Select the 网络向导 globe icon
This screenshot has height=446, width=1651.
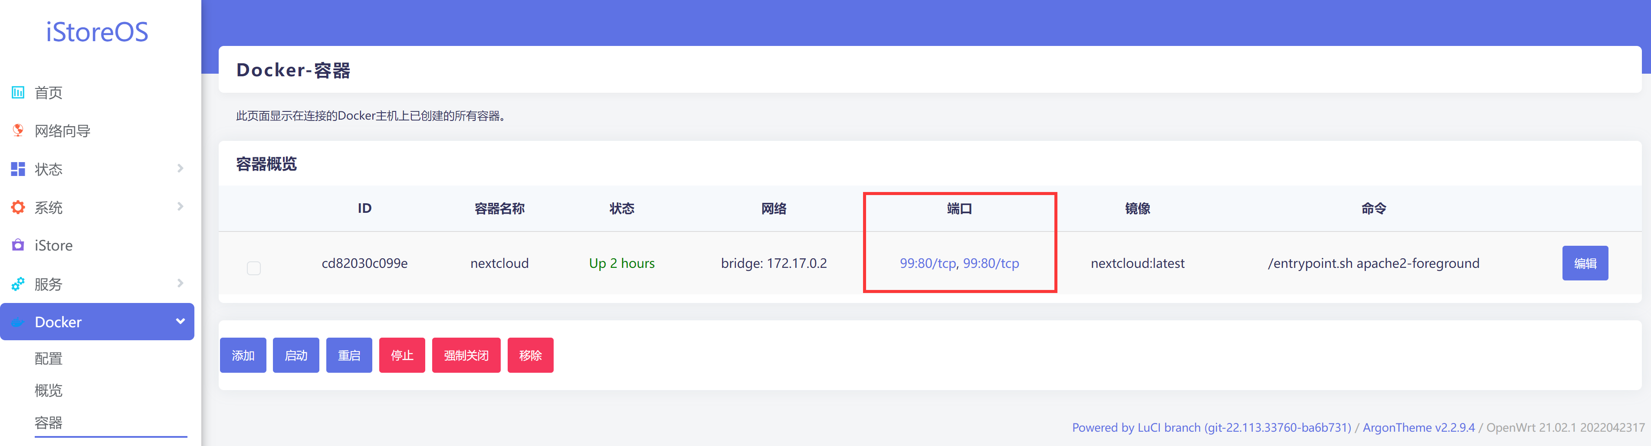coord(17,130)
